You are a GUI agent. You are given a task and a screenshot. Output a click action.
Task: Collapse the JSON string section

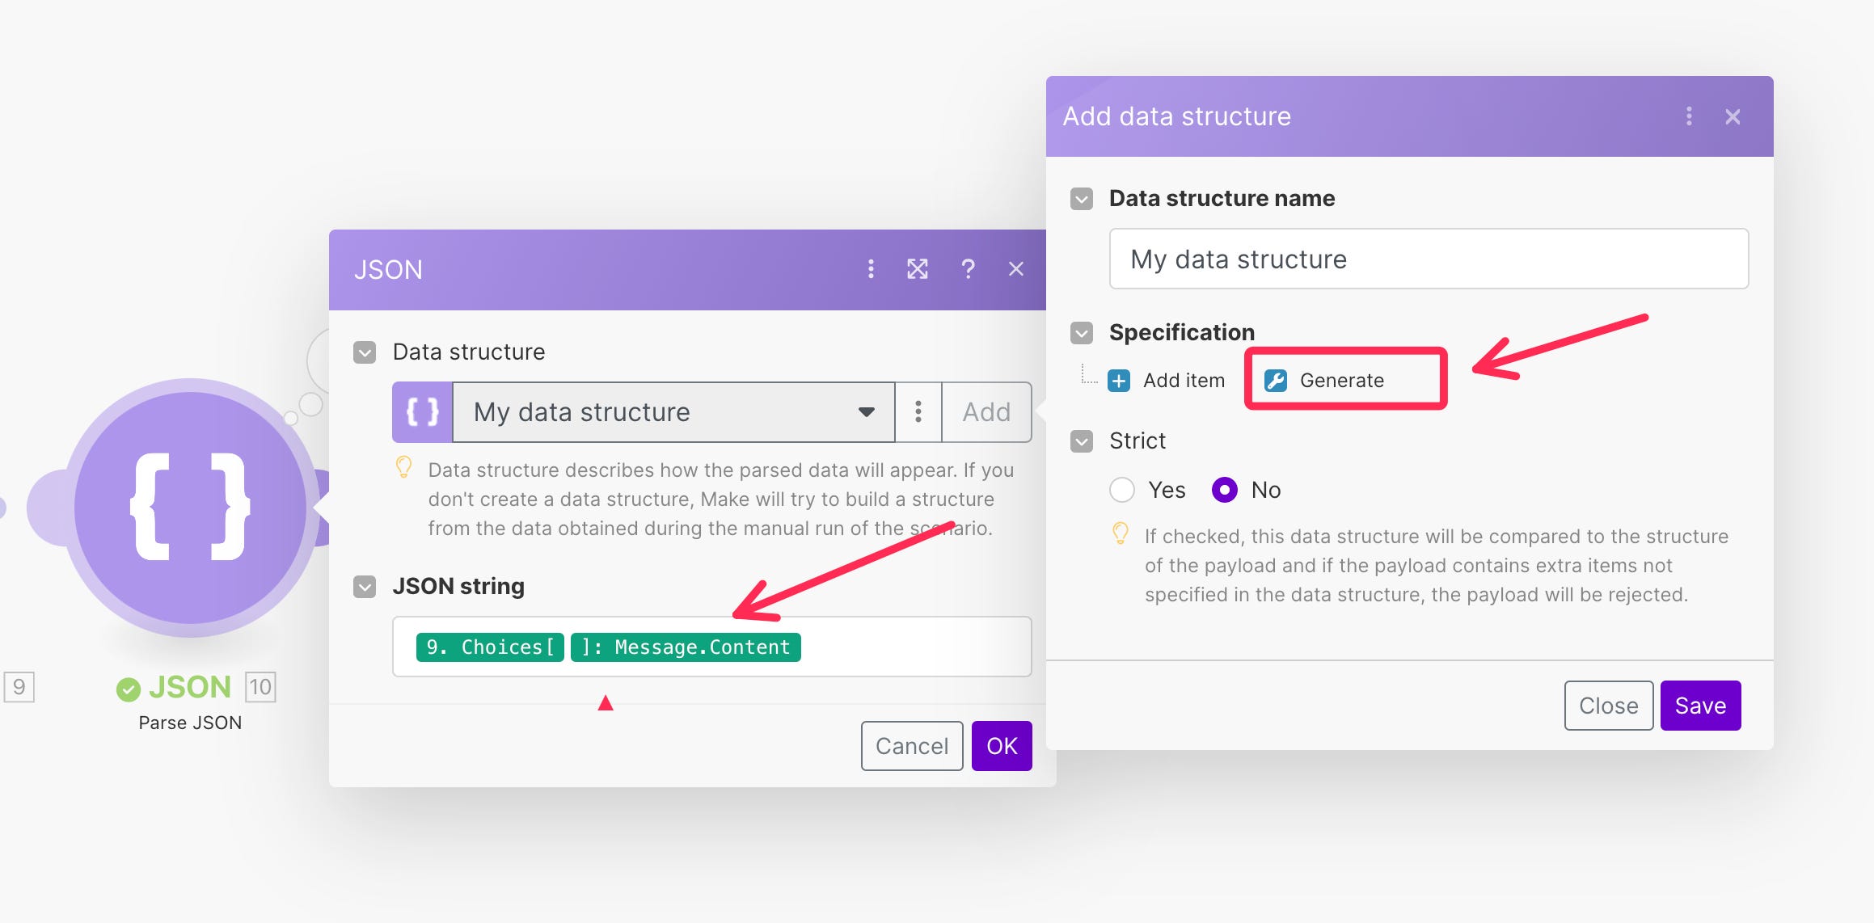pos(365,587)
